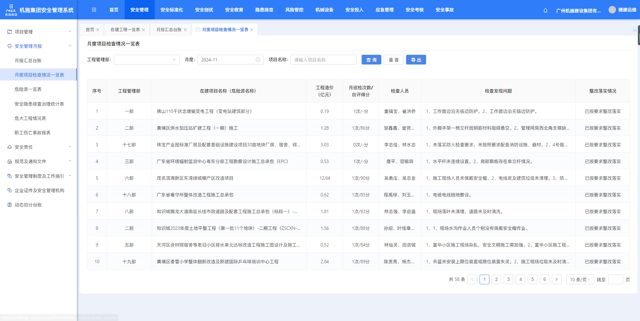Click the 动态扣分台账 sidebar icon
Viewport: 640px width, 321px height.
tap(10, 205)
